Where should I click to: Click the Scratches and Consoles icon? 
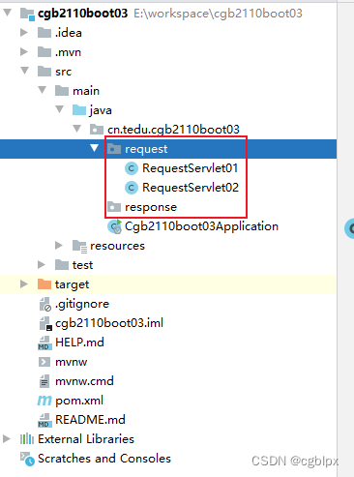27,460
